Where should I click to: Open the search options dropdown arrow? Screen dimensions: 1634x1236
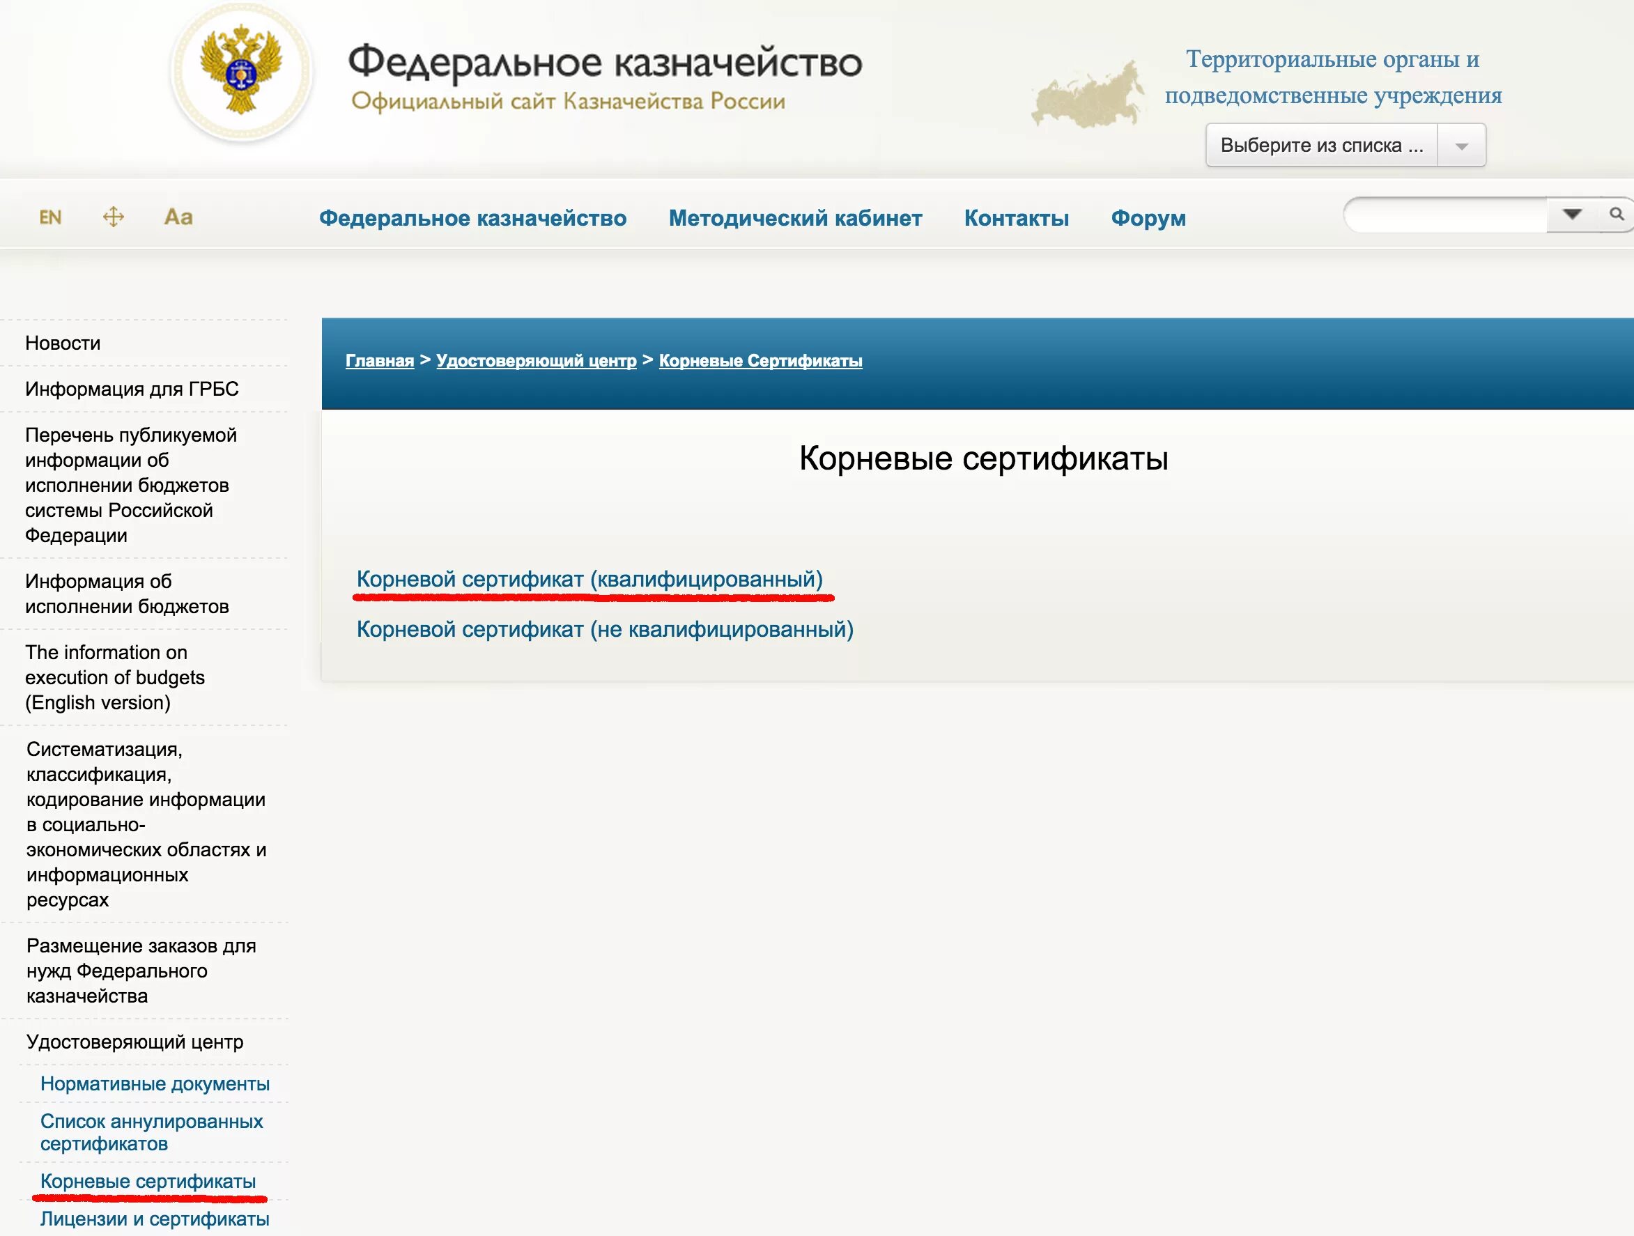click(x=1573, y=215)
